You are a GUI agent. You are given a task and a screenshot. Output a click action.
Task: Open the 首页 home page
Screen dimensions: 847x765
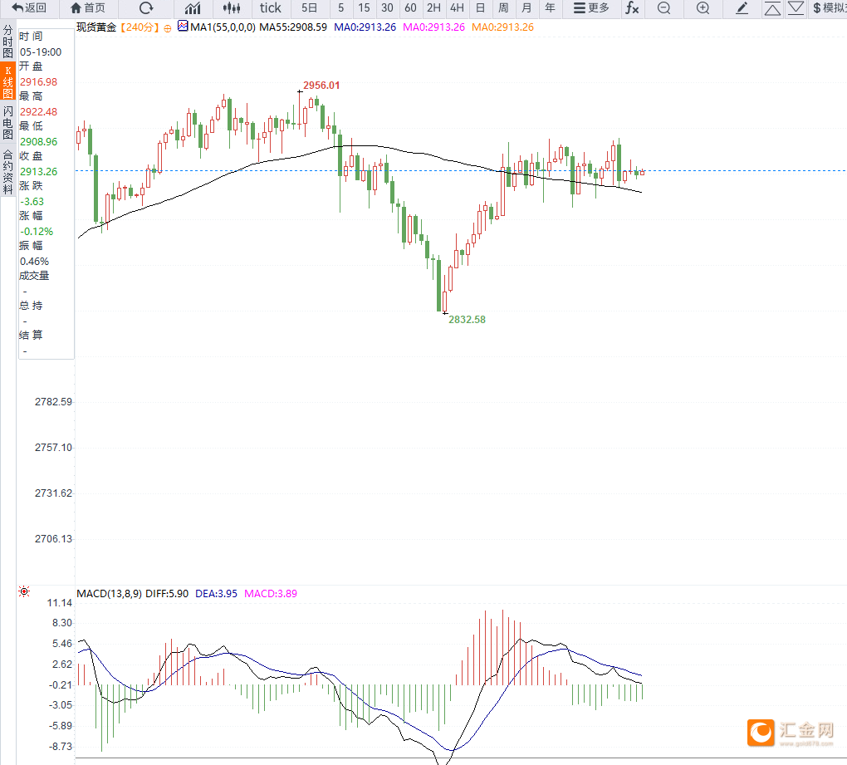[88, 7]
